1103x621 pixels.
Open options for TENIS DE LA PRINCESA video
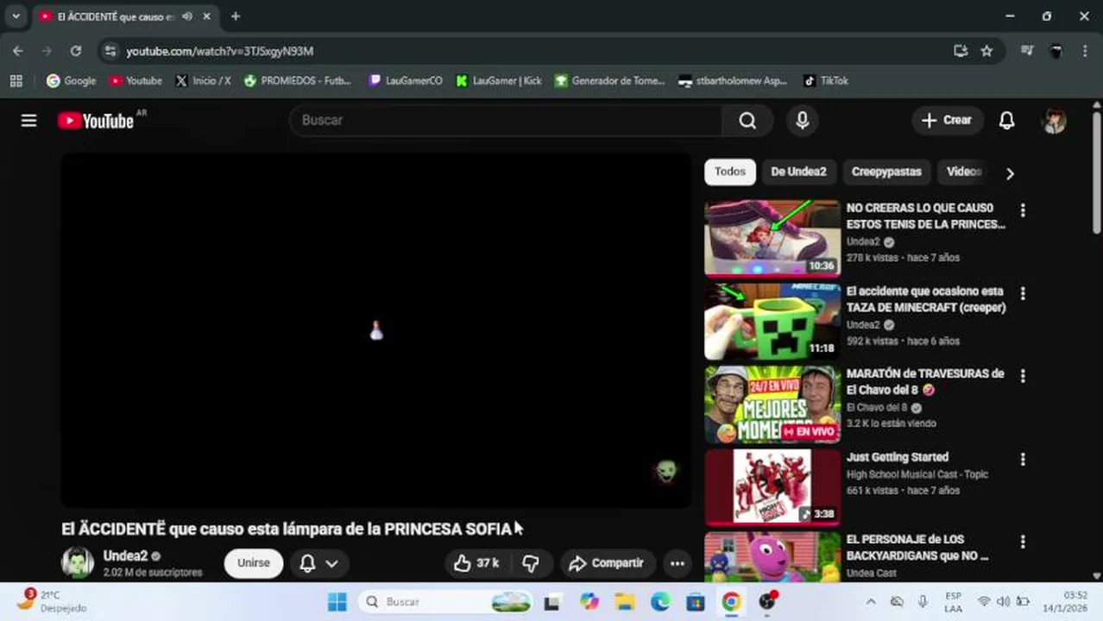(x=1023, y=210)
